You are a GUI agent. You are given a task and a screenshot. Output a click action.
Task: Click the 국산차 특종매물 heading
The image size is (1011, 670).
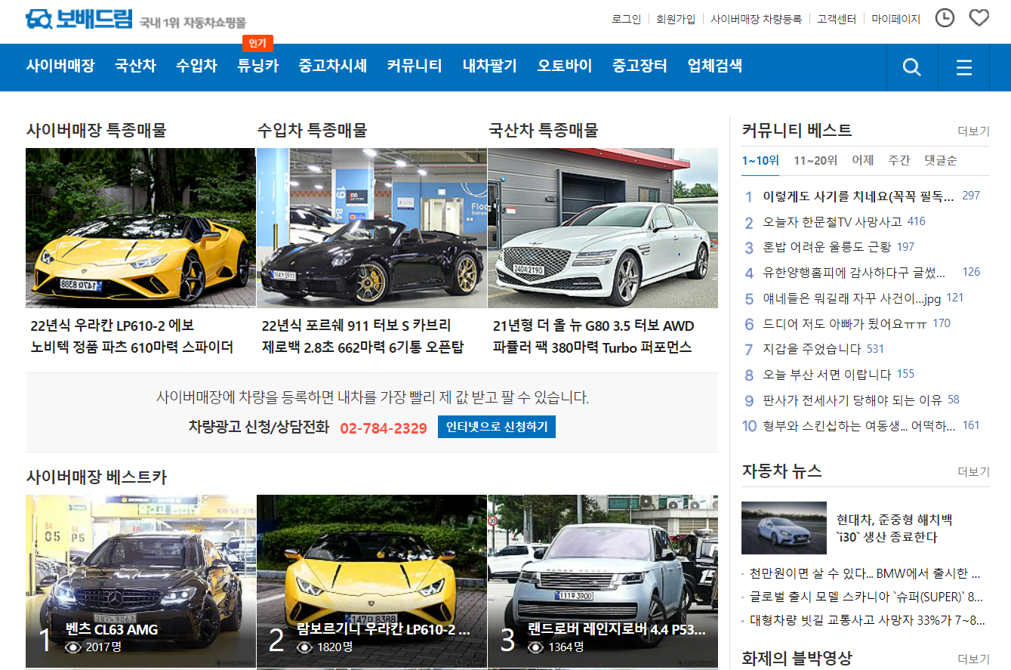pos(544,131)
